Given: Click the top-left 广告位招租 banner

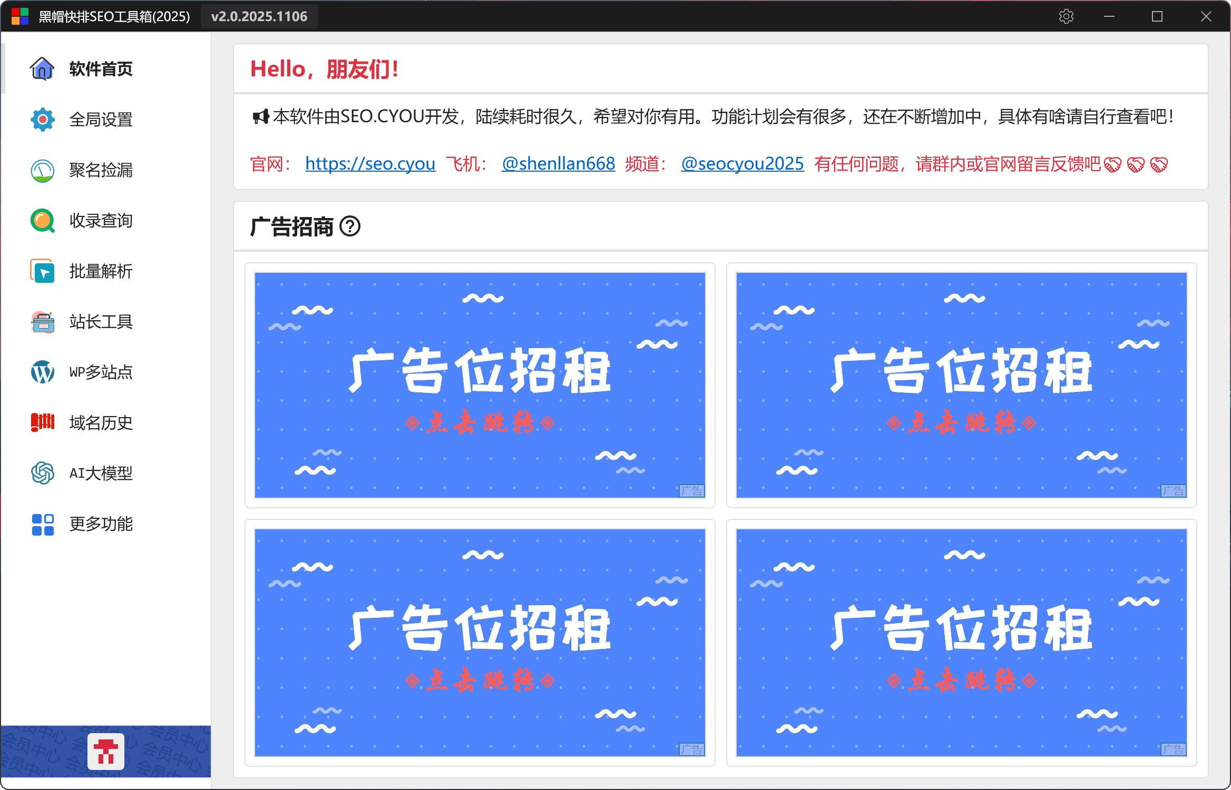Looking at the screenshot, I should (x=480, y=385).
